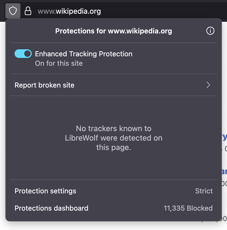This screenshot has height=230, width=227.
Task: Click the padlock to view certificate details
Action: [x=28, y=11]
